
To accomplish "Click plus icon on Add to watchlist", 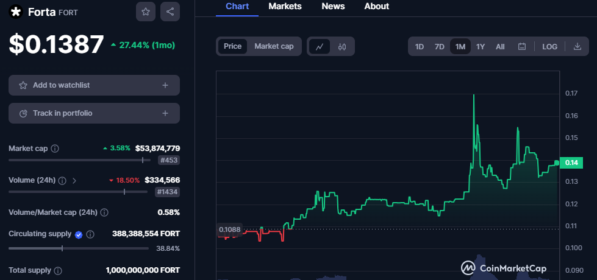I will 165,85.
